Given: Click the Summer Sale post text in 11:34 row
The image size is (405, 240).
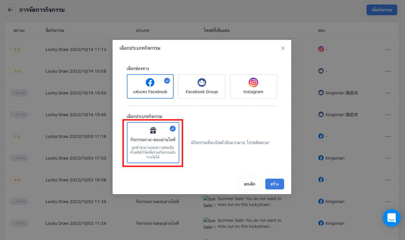Looking at the screenshot, I should (250, 202).
